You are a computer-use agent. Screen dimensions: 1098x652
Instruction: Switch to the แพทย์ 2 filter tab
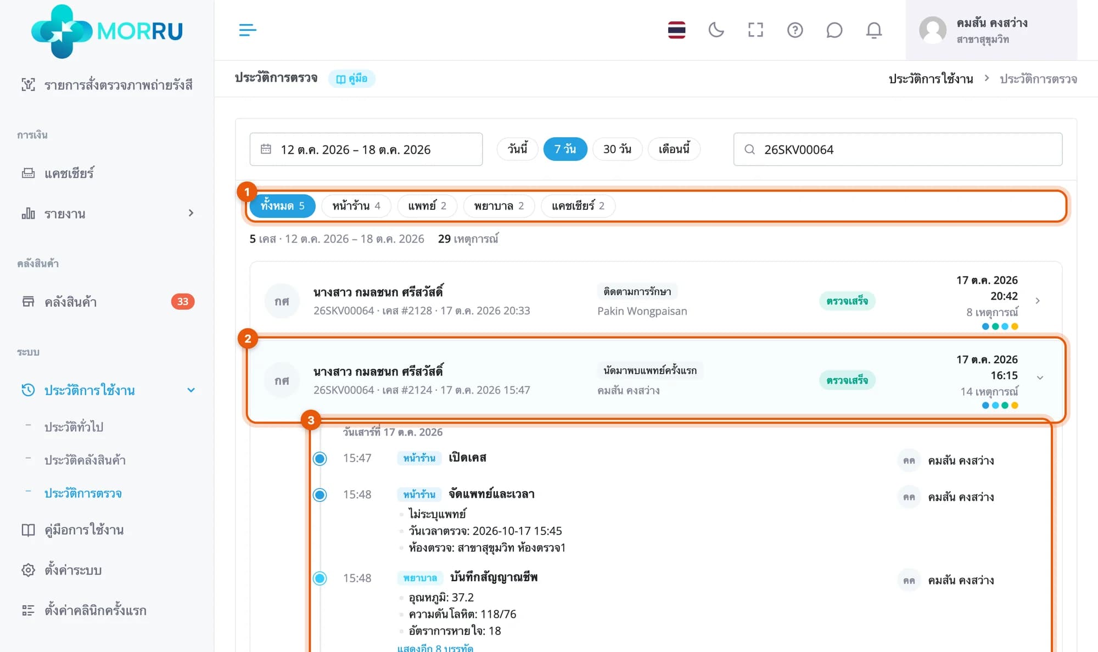pyautogui.click(x=427, y=206)
